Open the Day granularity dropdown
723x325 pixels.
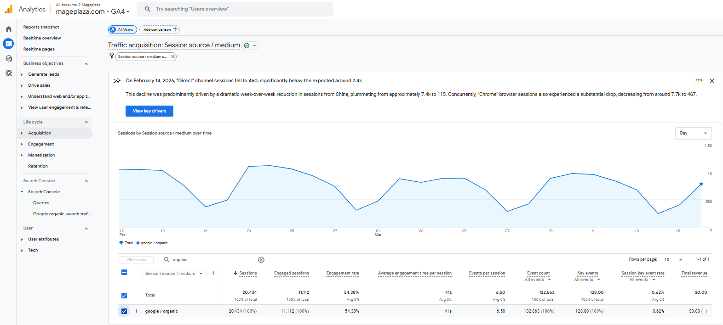(x=693, y=133)
